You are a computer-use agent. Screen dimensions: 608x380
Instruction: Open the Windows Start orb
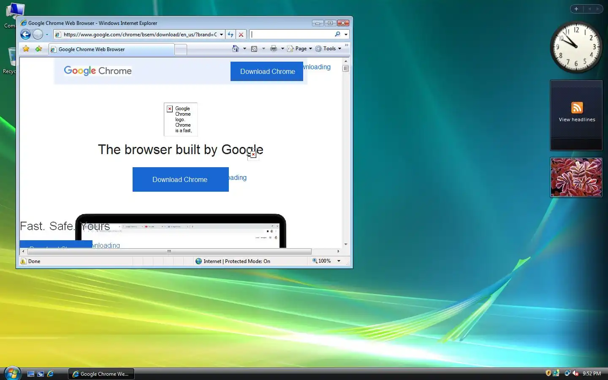point(12,373)
